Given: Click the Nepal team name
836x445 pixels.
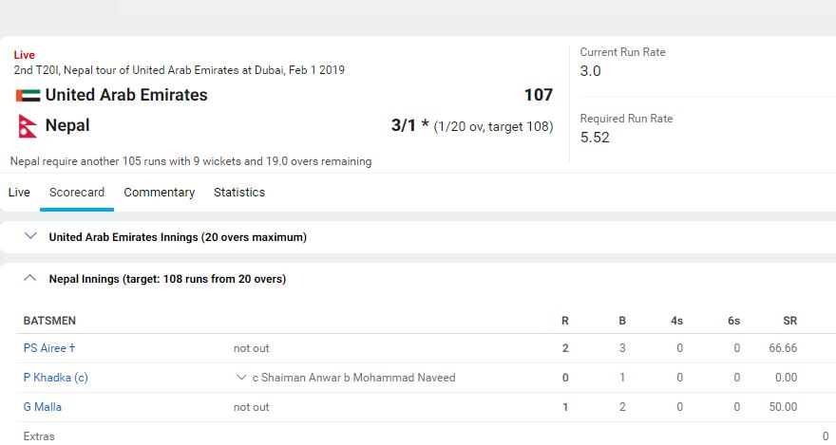Looking at the screenshot, I should point(67,125).
